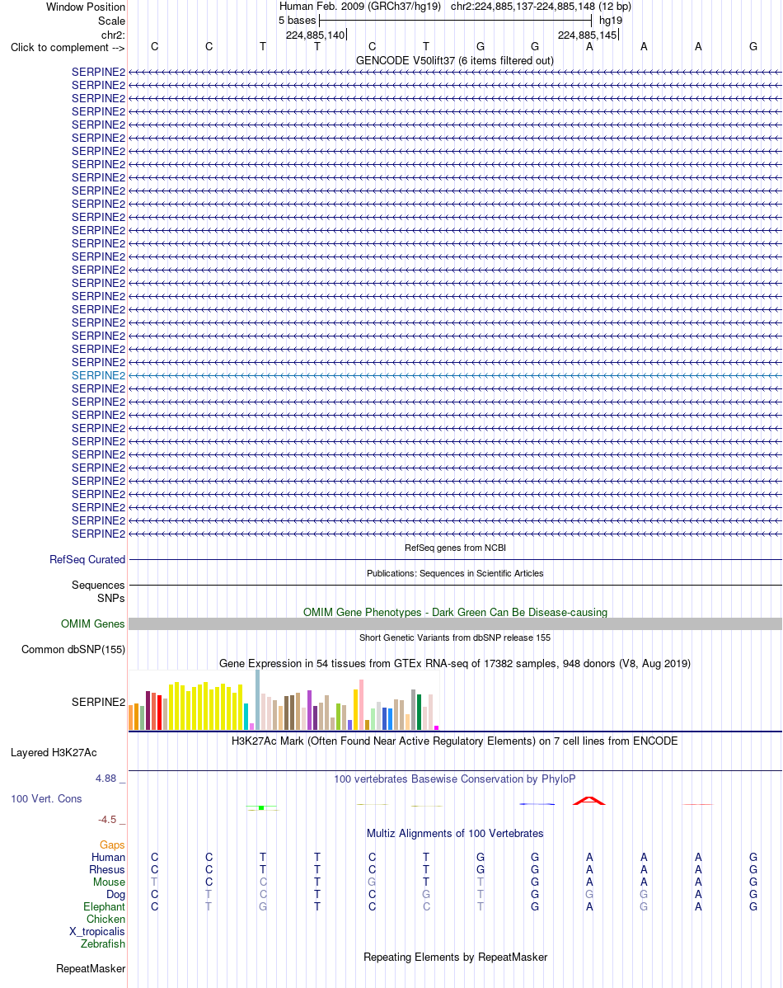The width and height of the screenshot is (783, 988).
Task: Click the Common dbSNP(155) track label
Action: (73, 650)
